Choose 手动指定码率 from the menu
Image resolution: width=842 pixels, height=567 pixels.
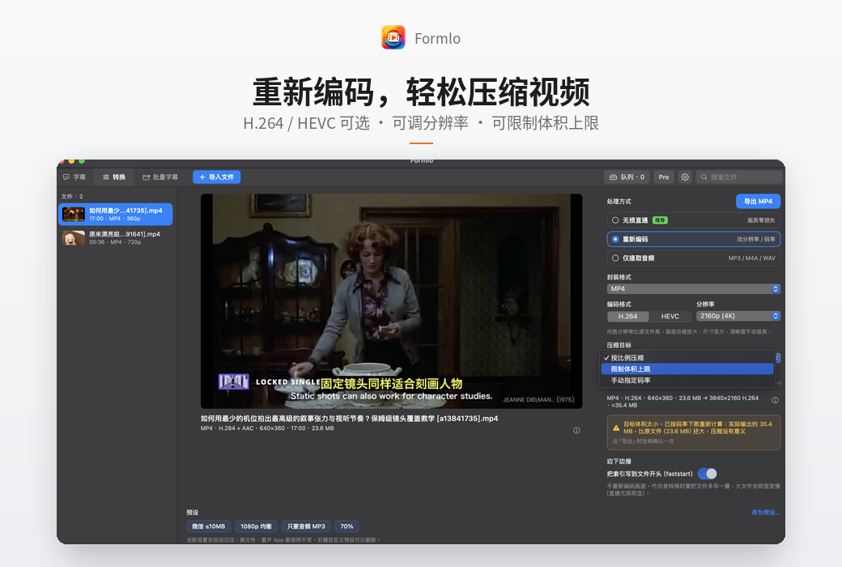coord(687,380)
